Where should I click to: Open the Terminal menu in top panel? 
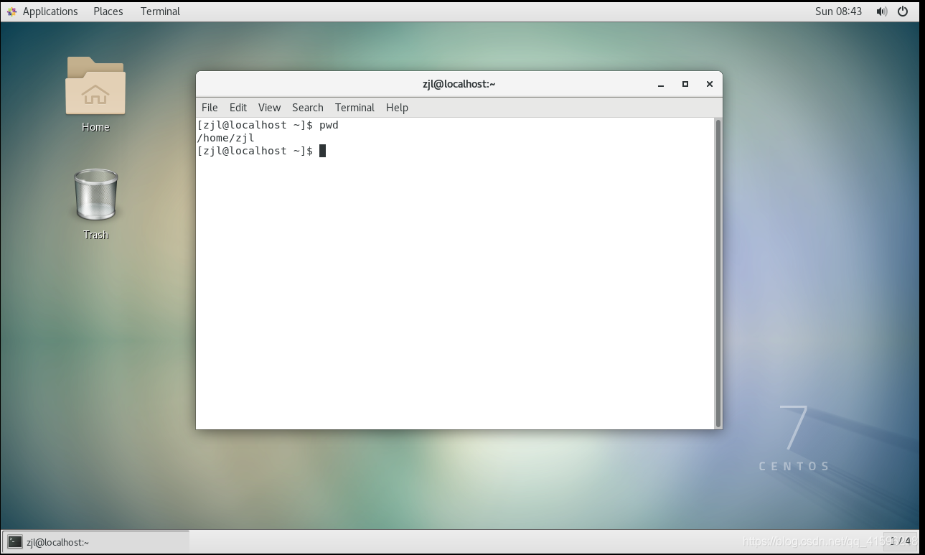click(x=160, y=11)
